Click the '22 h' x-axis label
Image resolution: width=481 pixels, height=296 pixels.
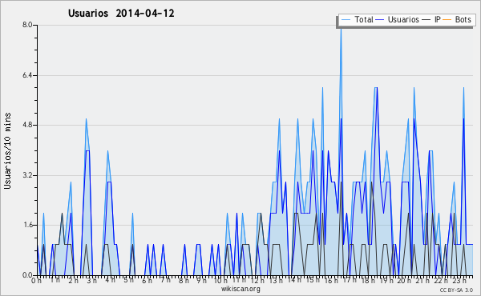tap(442, 281)
